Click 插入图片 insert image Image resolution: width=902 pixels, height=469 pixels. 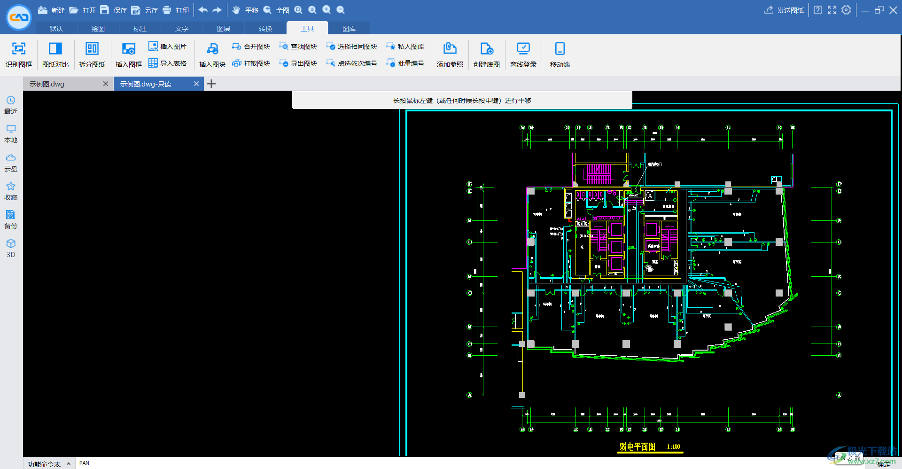(x=168, y=46)
